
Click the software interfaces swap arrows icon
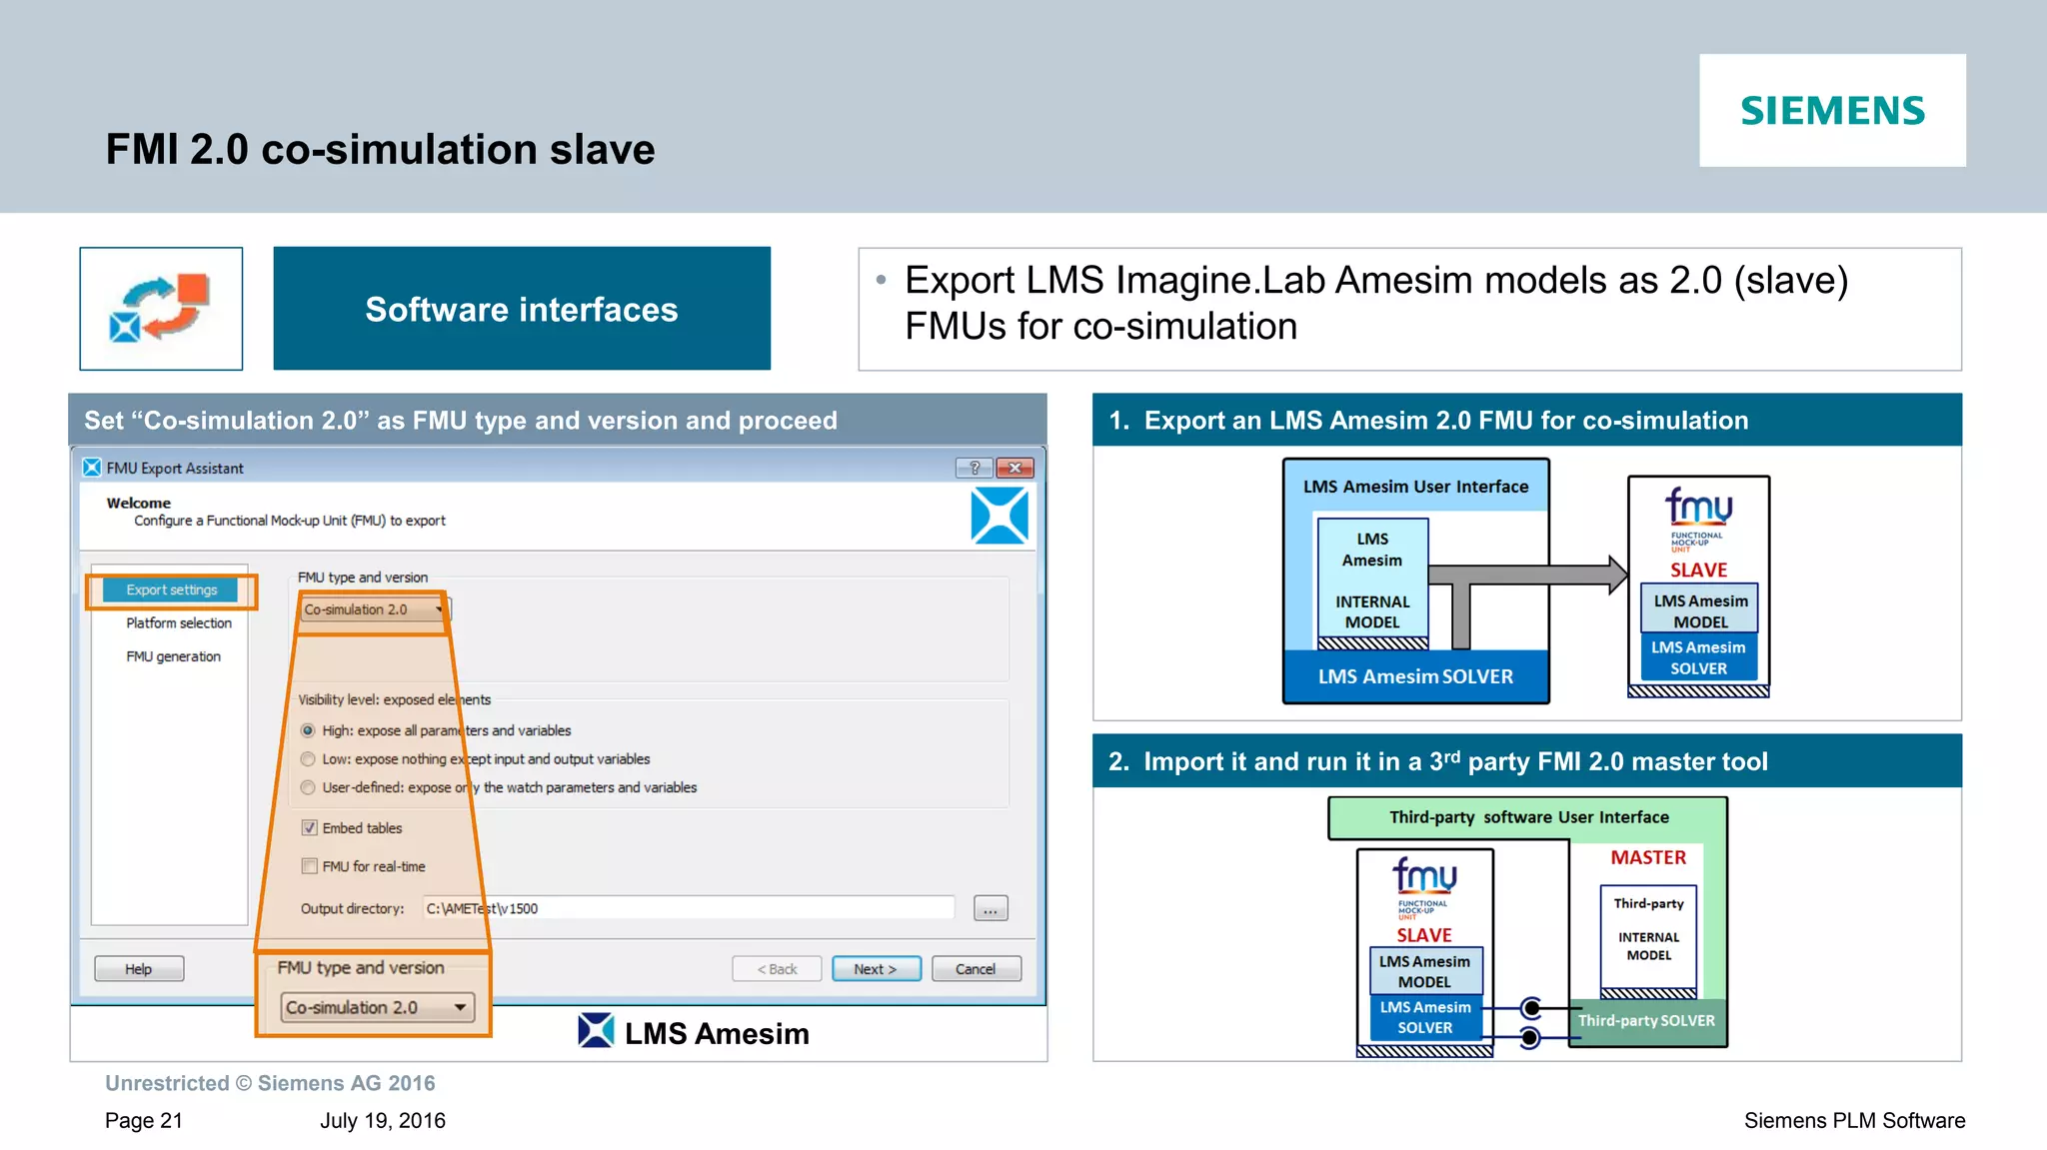[160, 309]
